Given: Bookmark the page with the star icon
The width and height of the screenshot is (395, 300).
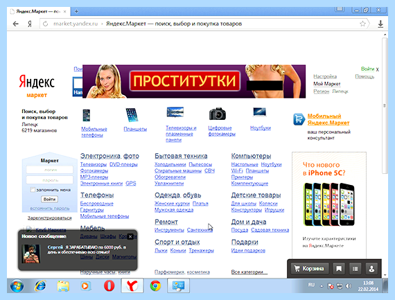Looking at the screenshot, I should pyautogui.click(x=362, y=24).
